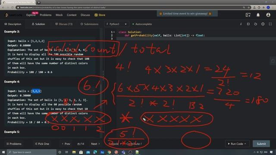
Task: Click the curly braces format code icon
Action: (248, 24)
